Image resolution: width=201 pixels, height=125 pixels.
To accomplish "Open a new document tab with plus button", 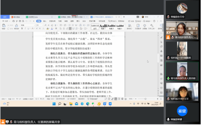I will (124, 17).
